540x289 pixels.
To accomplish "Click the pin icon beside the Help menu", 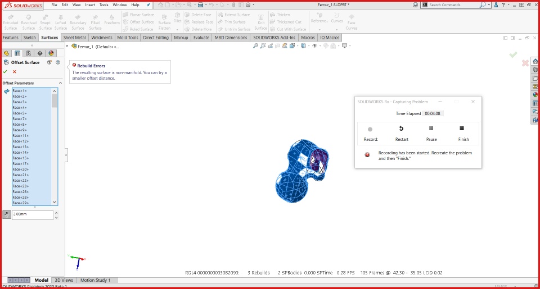I will [x=148, y=5].
